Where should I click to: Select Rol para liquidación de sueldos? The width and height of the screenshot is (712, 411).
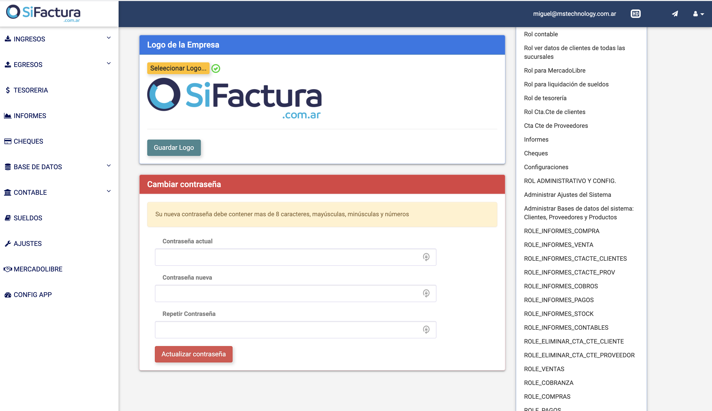coord(566,84)
